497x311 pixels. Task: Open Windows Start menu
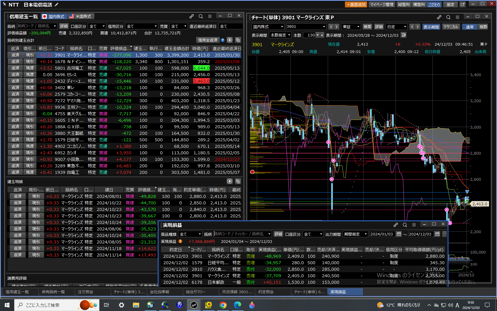(7, 305)
